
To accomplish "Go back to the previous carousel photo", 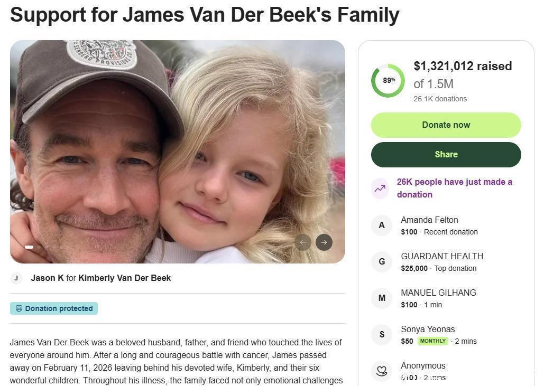I will pyautogui.click(x=303, y=242).
